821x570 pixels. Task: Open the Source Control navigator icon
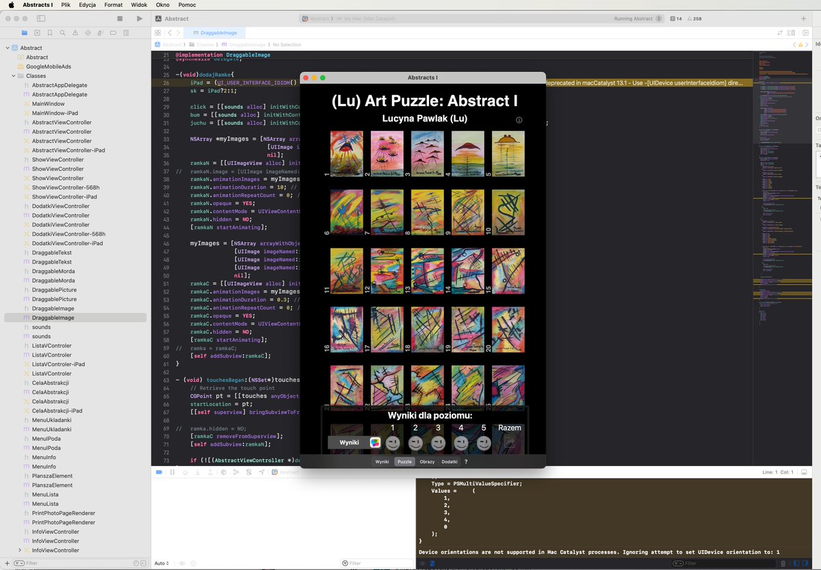click(x=37, y=32)
